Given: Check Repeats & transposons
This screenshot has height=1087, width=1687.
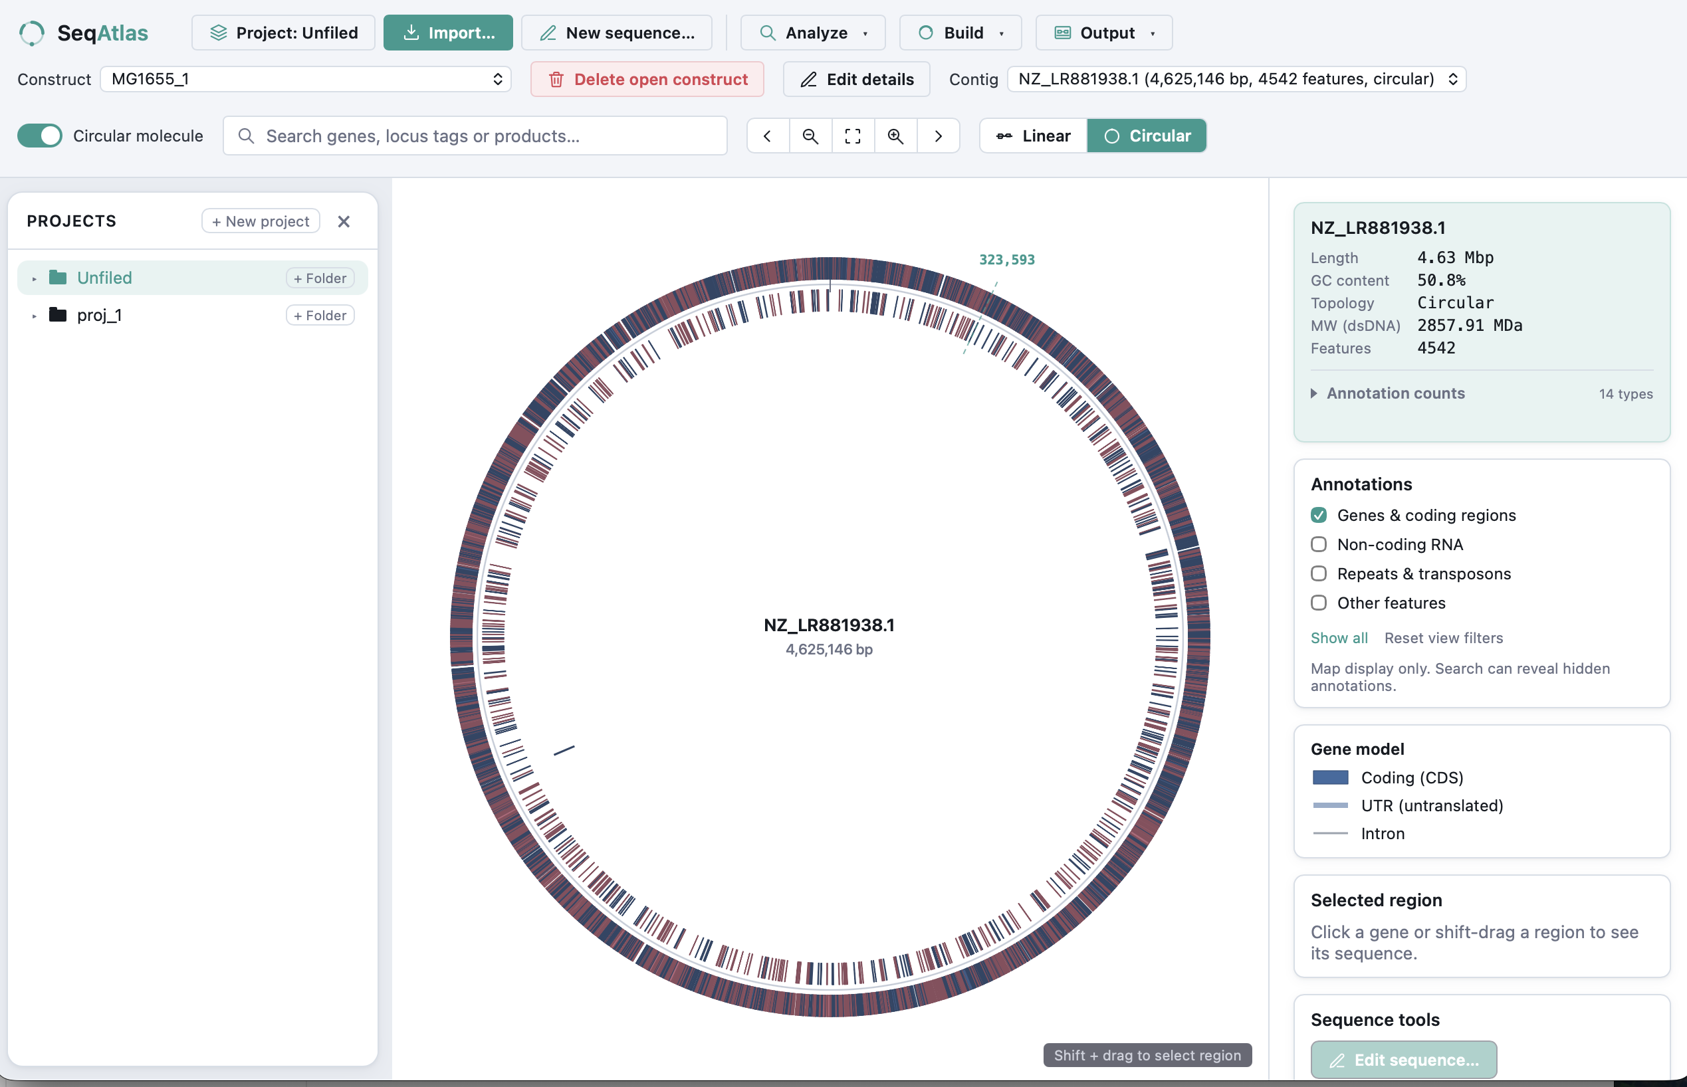Looking at the screenshot, I should click(1318, 574).
